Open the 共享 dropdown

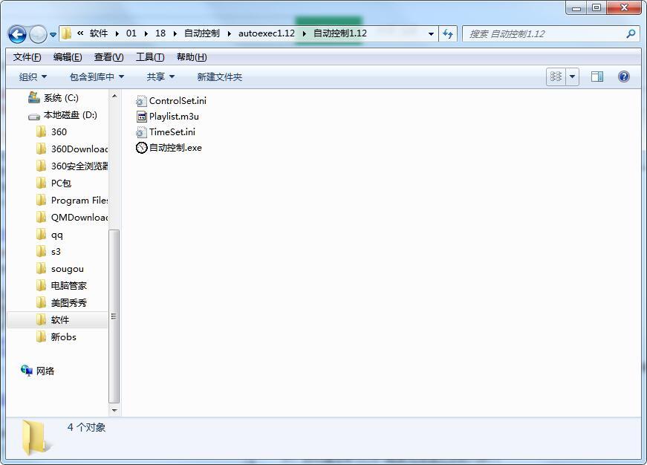click(160, 77)
